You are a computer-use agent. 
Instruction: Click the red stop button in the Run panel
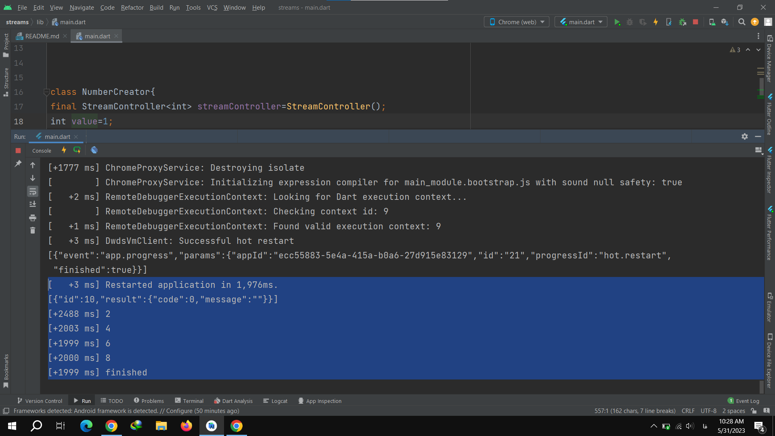pos(18,151)
